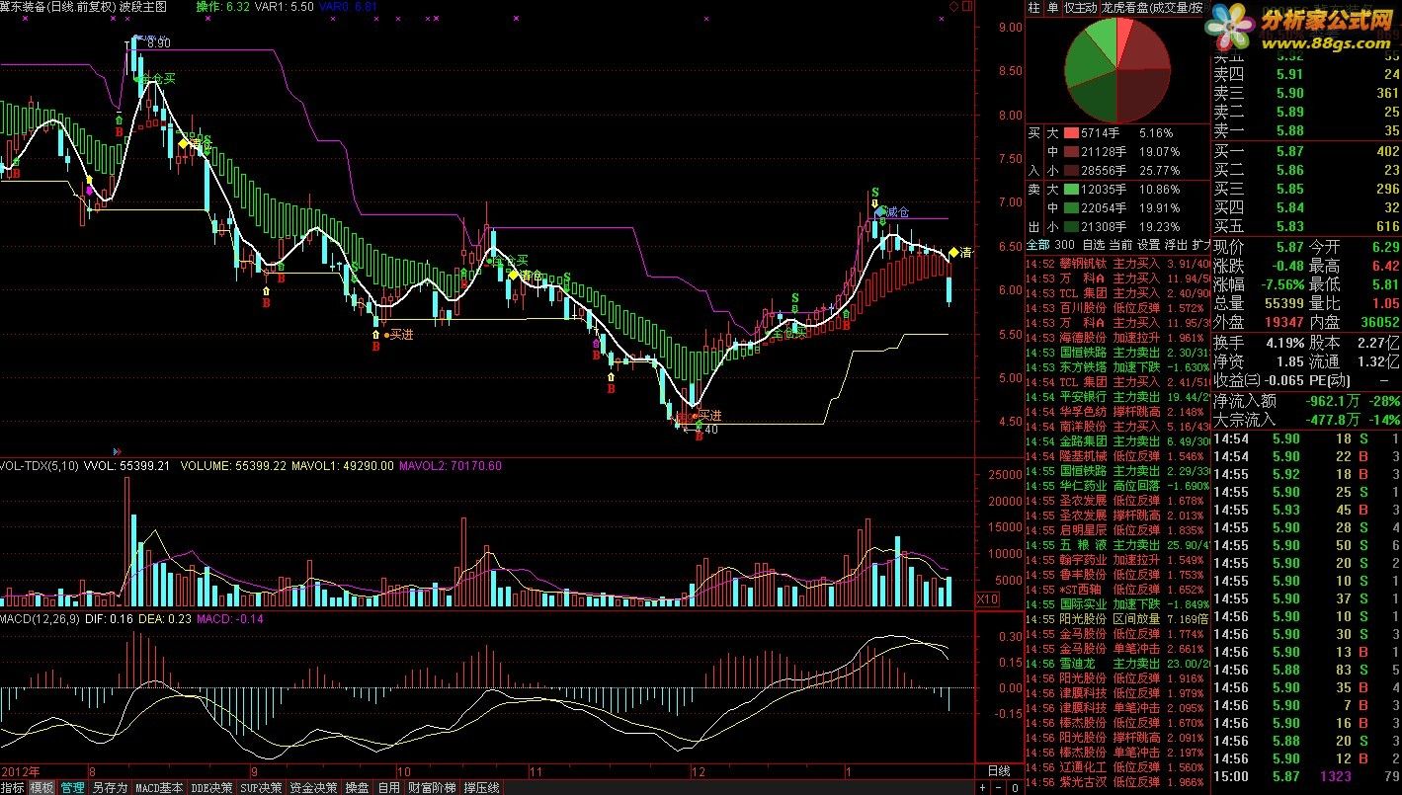
Task: Click the 净流入额 -962.1万 row
Action: 1307,401
